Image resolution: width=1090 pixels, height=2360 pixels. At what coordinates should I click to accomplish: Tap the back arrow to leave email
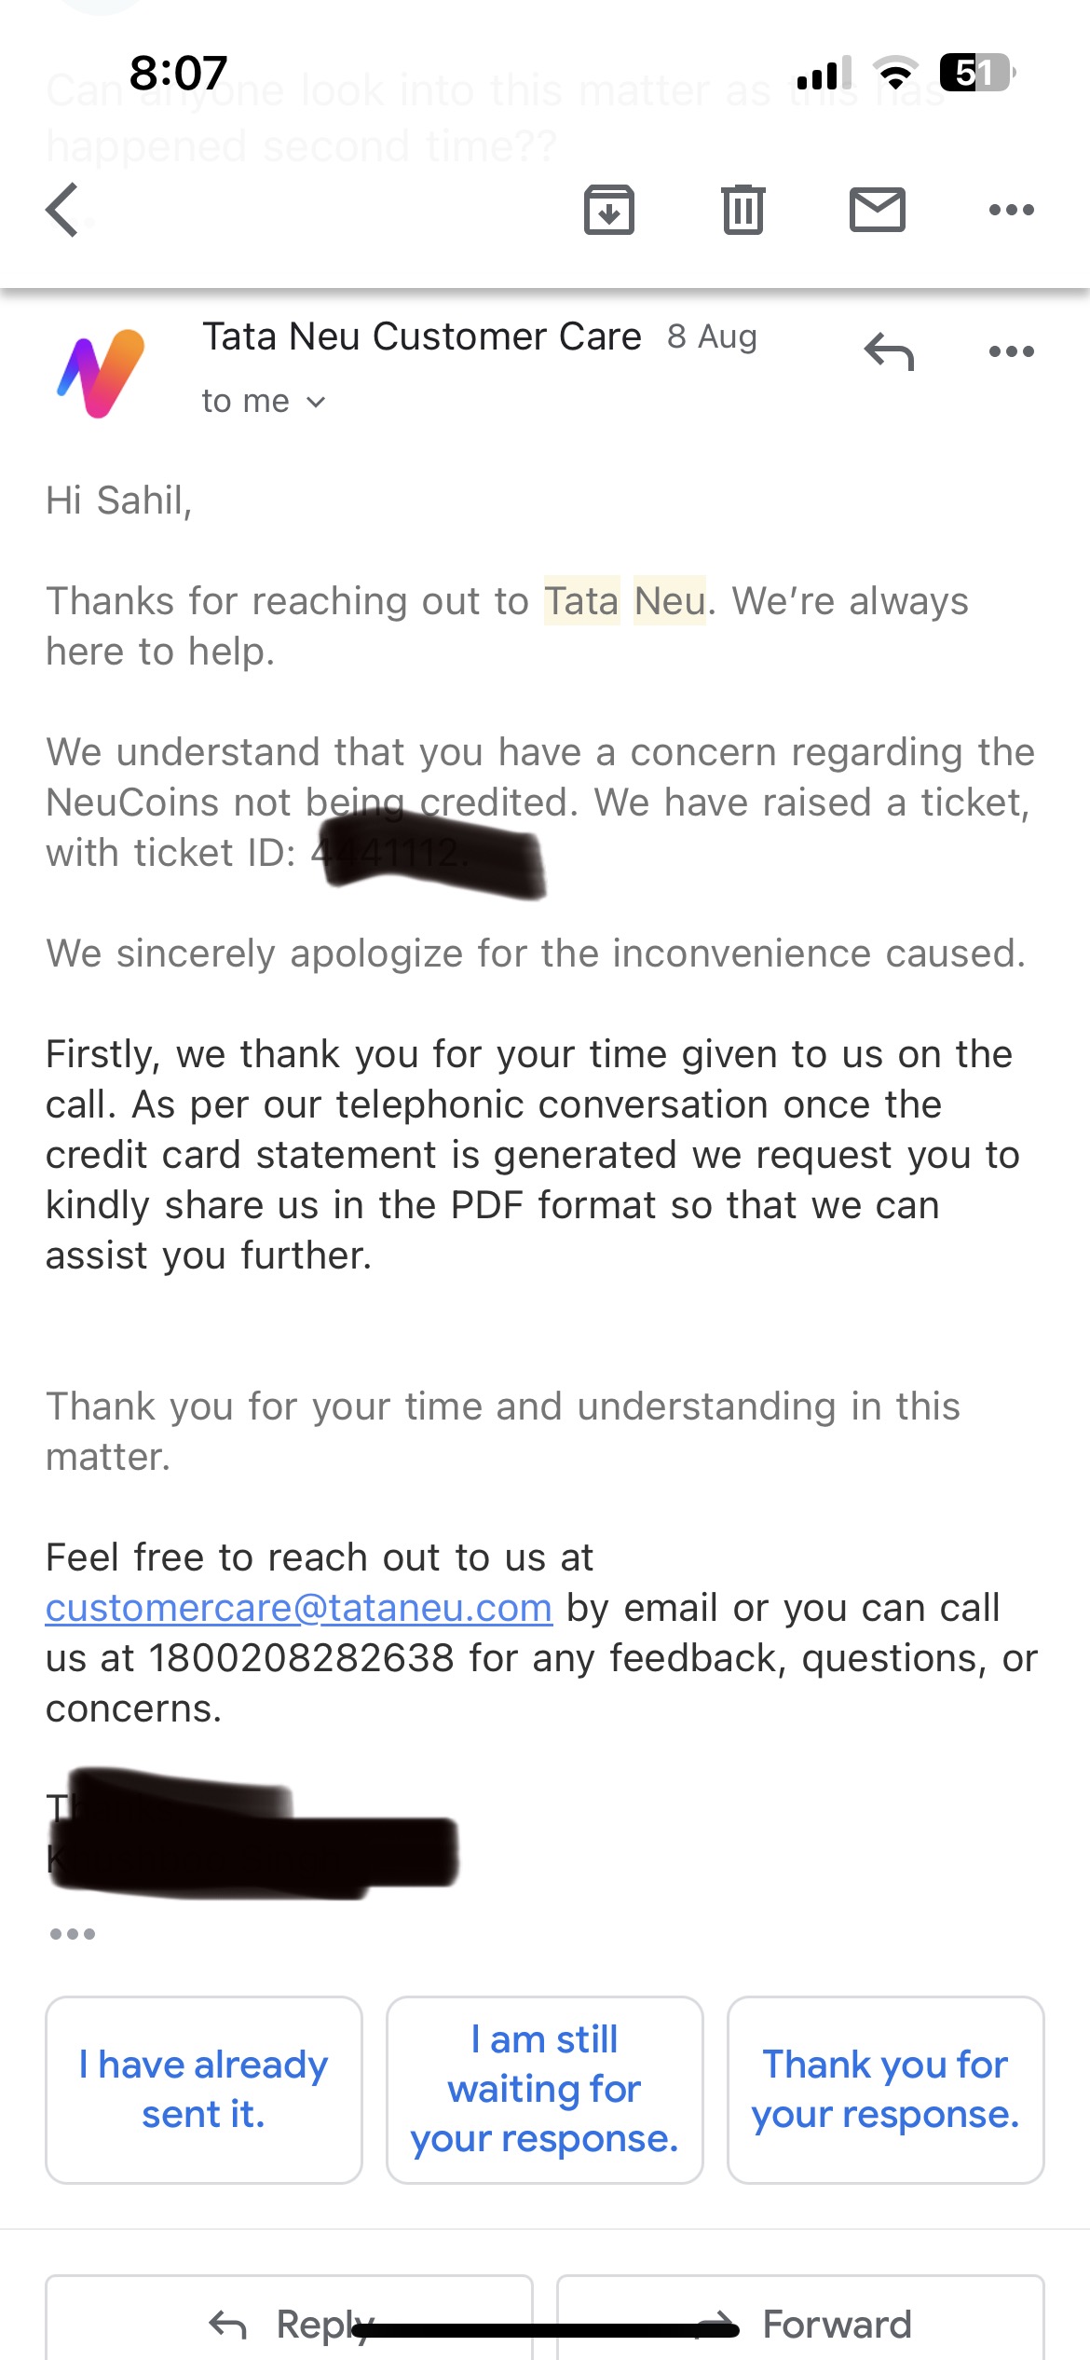(x=63, y=210)
